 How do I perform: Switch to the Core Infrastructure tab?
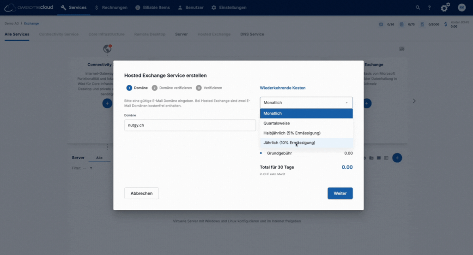[x=107, y=34]
